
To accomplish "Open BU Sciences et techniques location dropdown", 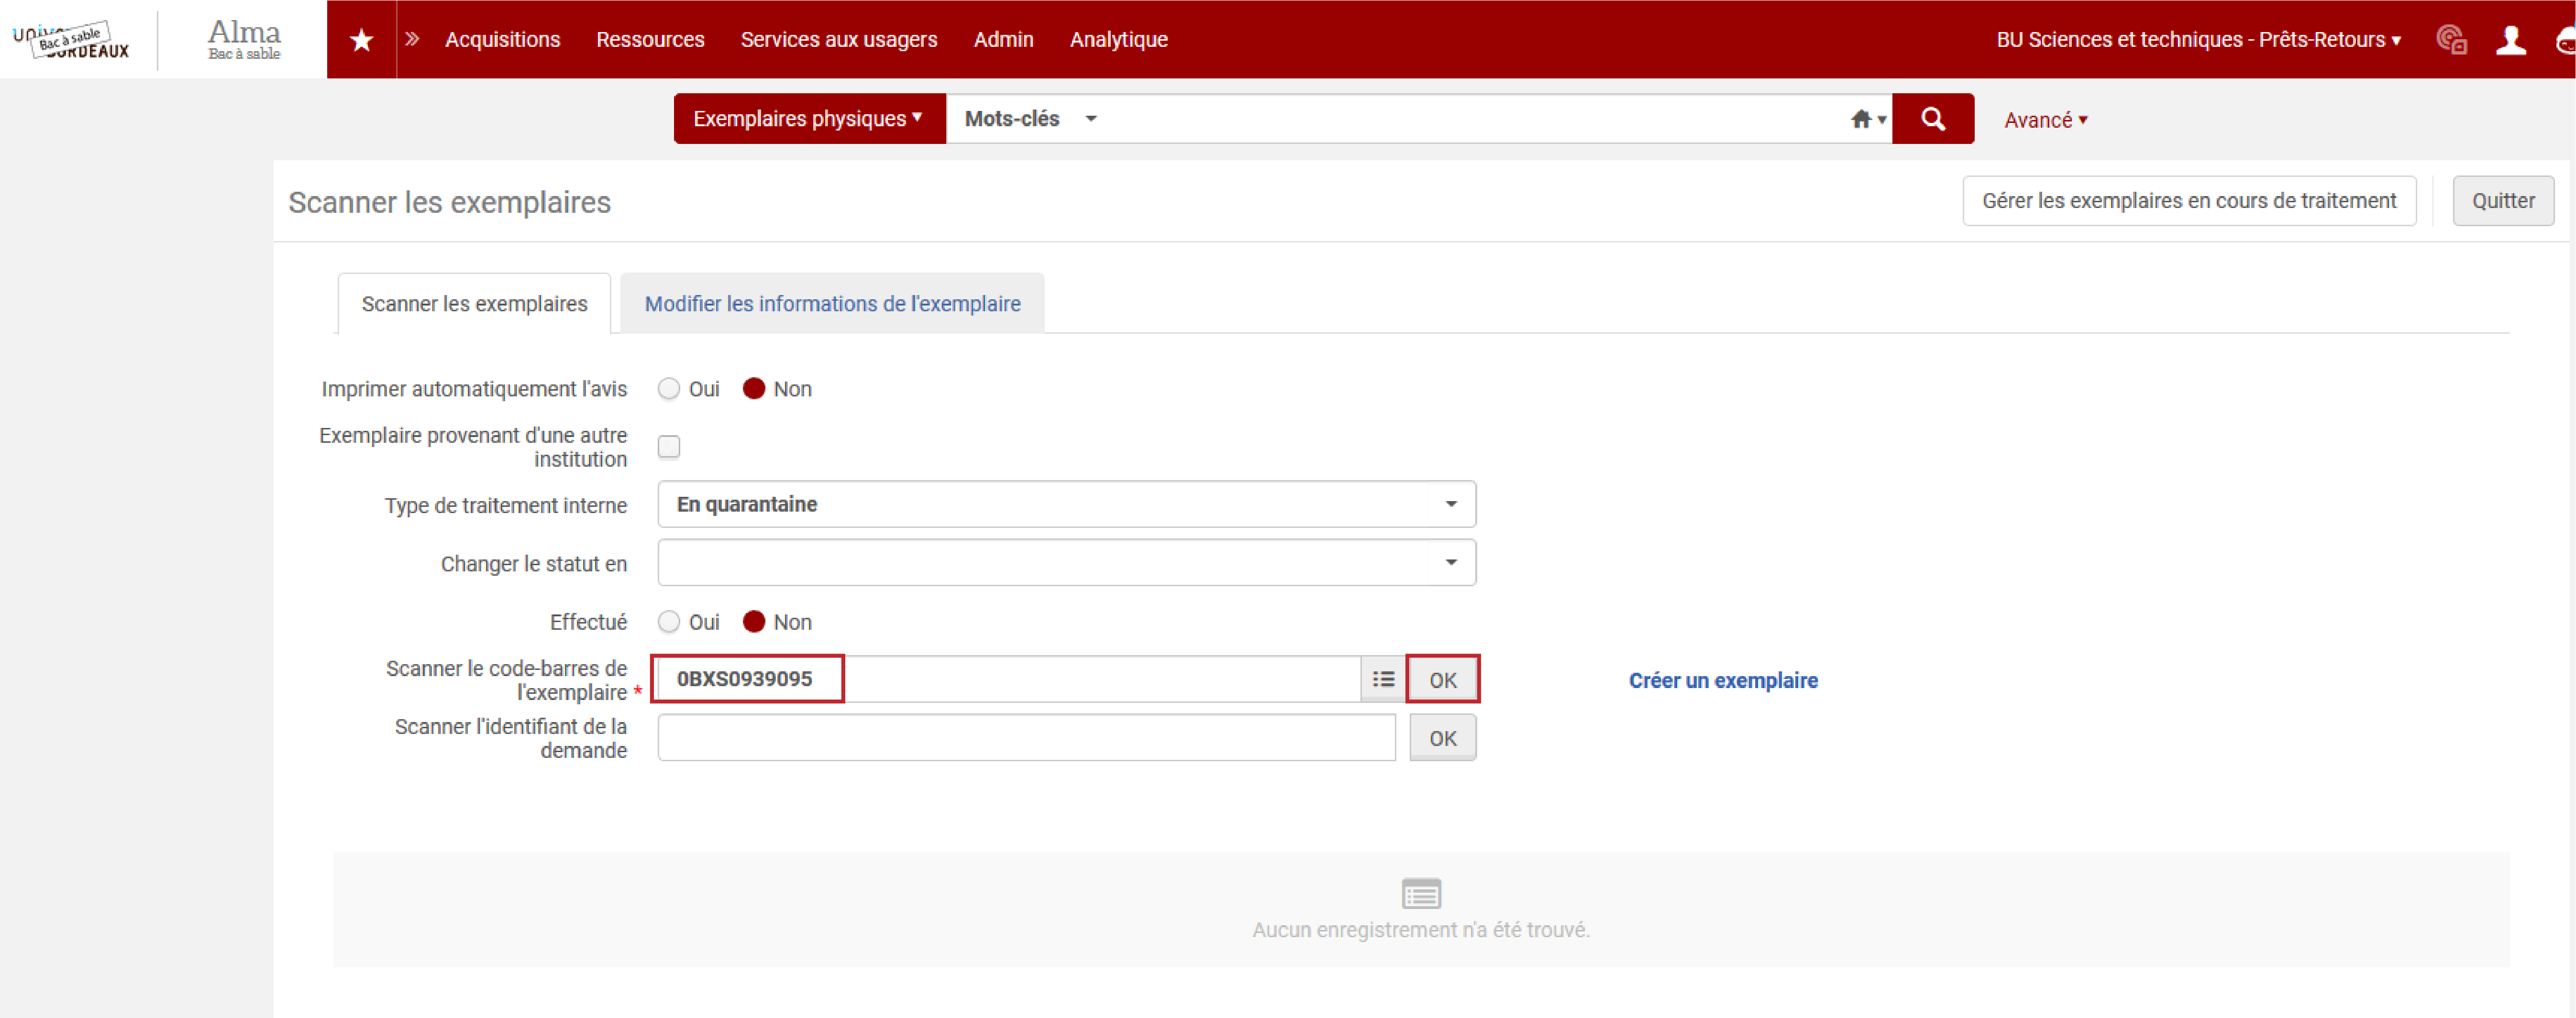I will click(2198, 40).
